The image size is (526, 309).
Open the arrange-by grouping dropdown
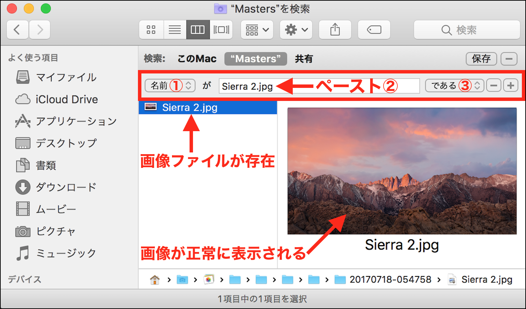pos(257,30)
